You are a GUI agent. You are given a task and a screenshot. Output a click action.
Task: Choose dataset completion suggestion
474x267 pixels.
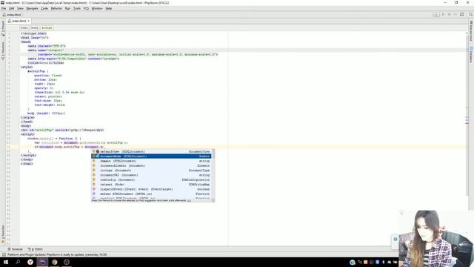(x=151, y=185)
